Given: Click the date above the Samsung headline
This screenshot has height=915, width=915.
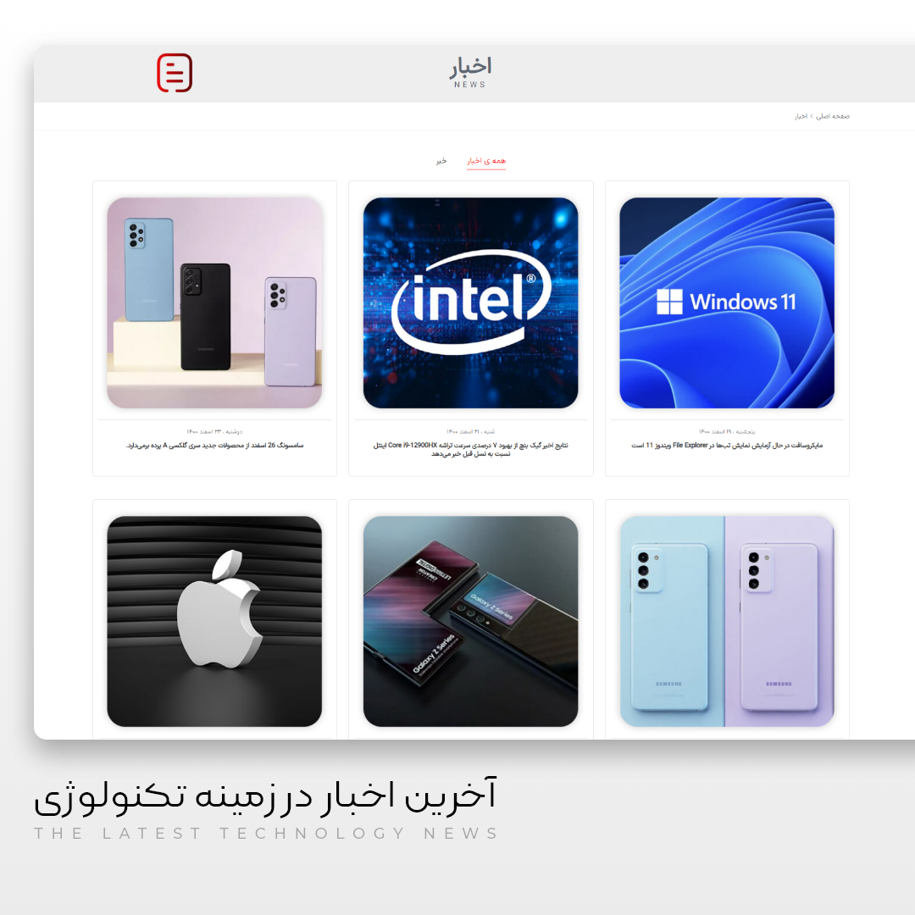Looking at the screenshot, I should 214,432.
